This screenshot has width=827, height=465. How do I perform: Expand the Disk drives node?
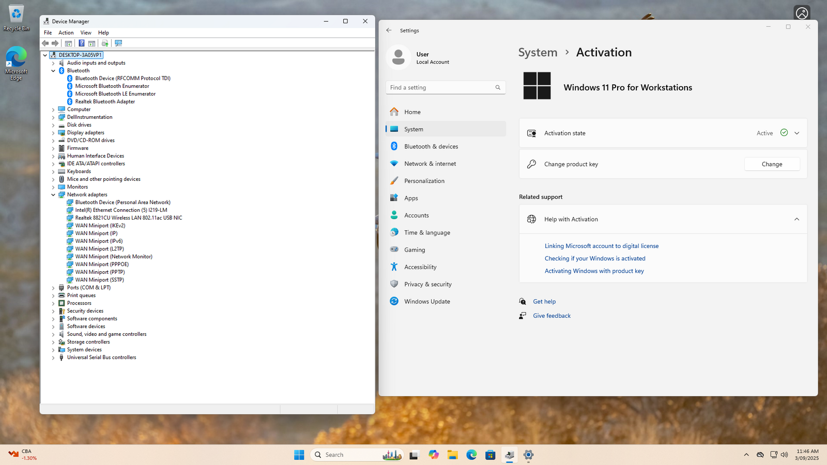[53, 125]
